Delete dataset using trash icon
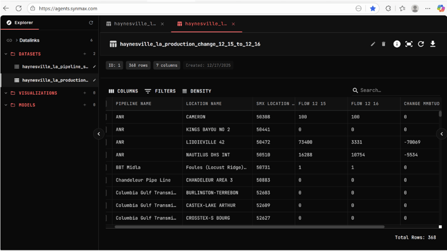The image size is (447, 251). [x=383, y=44]
